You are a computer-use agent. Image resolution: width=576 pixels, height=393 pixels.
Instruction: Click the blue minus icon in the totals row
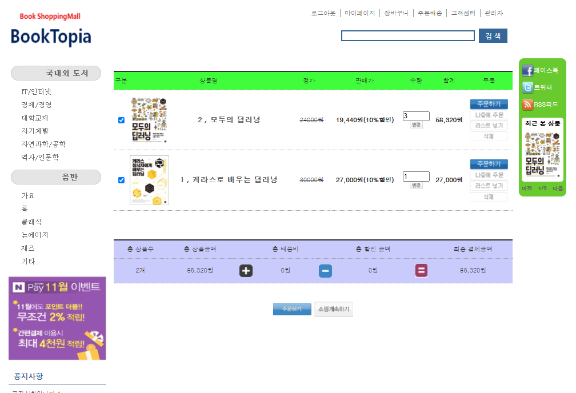coord(325,271)
